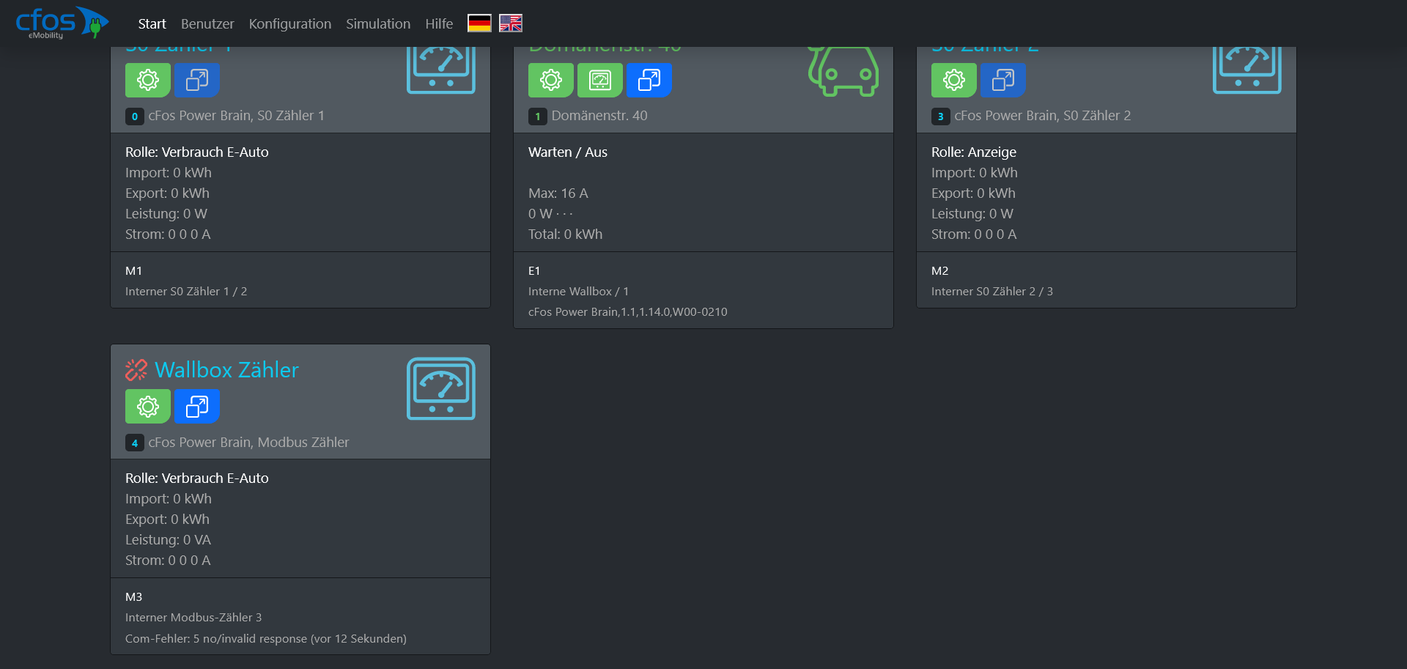Open the Hilfe menu
This screenshot has width=1407, height=669.
[439, 23]
